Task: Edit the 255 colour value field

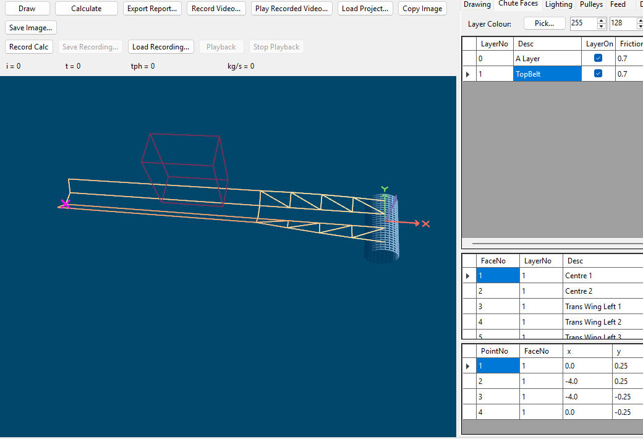Action: tap(583, 23)
